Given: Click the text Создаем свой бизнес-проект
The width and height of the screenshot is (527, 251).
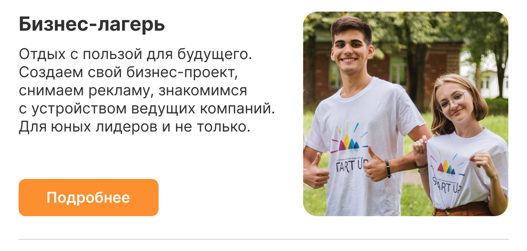Looking at the screenshot, I should click(x=128, y=72).
